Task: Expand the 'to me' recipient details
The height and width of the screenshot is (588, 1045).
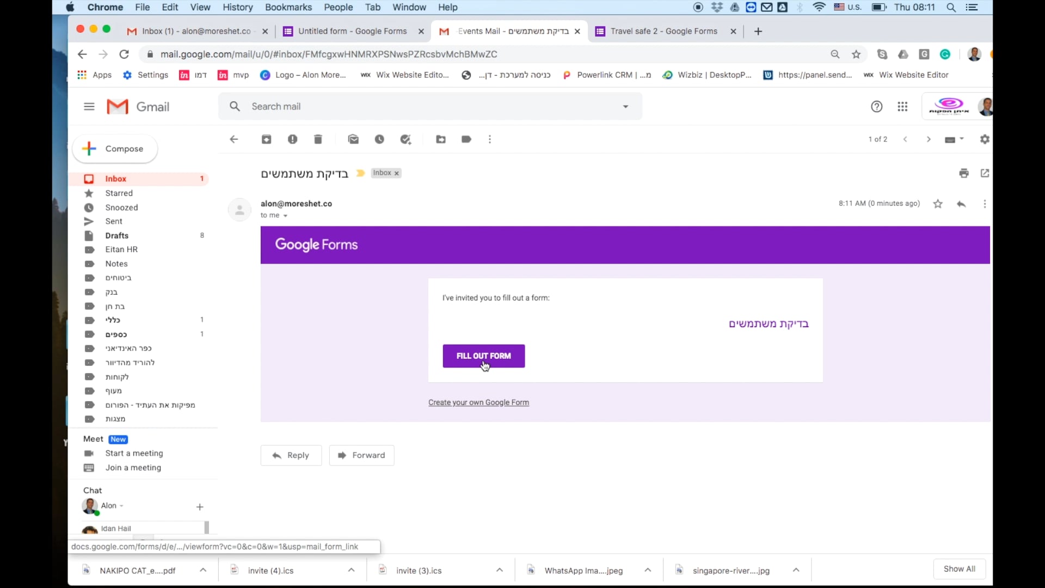Action: (285, 216)
